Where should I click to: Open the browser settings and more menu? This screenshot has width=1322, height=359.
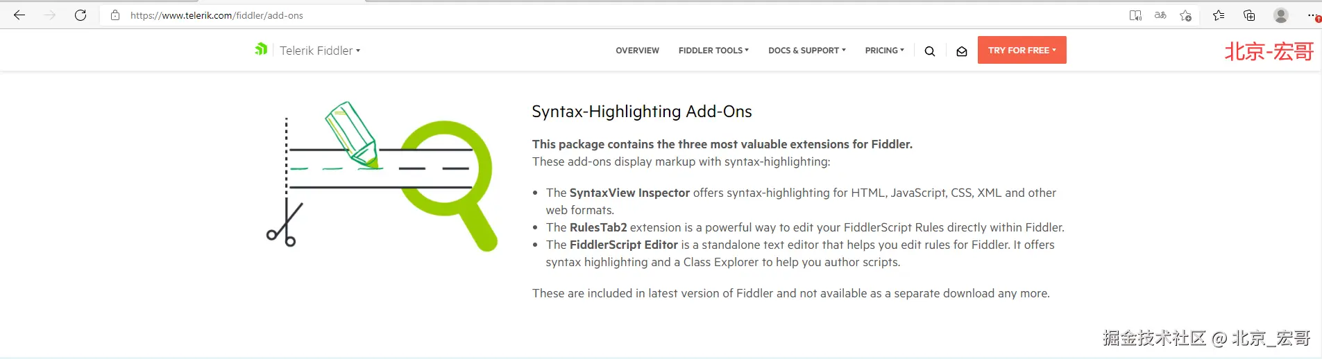(x=1312, y=15)
